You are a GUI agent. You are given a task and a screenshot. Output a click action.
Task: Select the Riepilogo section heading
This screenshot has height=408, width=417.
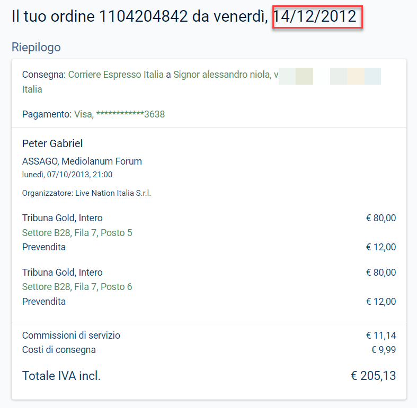click(x=36, y=48)
